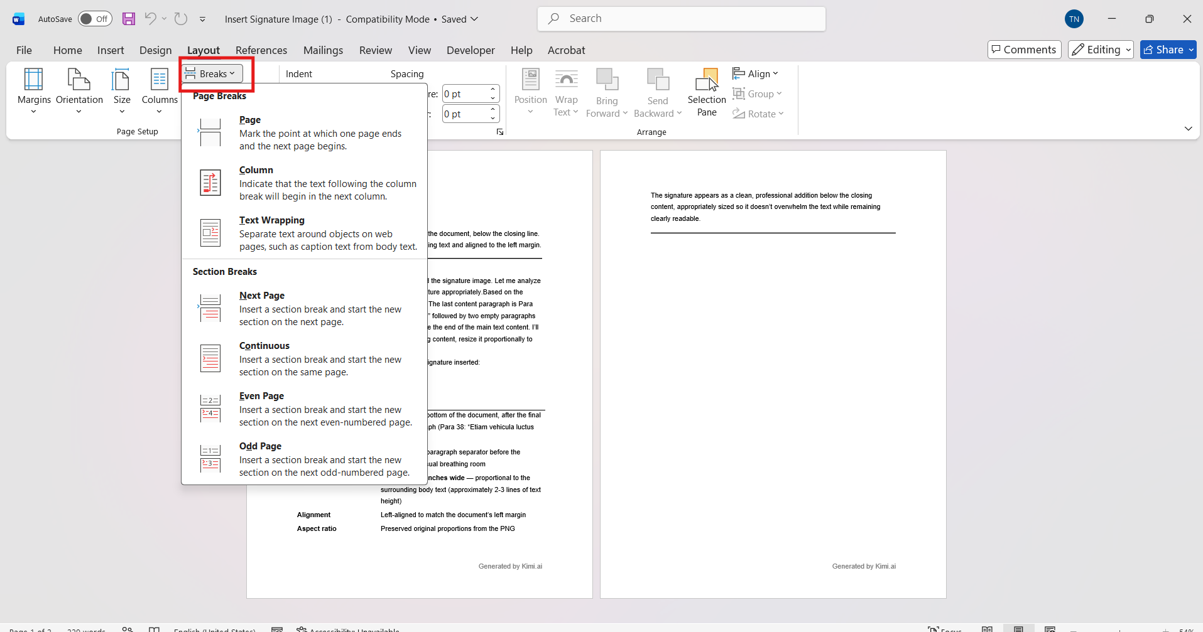
Task: Open the Rotate objects dropdown
Action: tap(758, 114)
